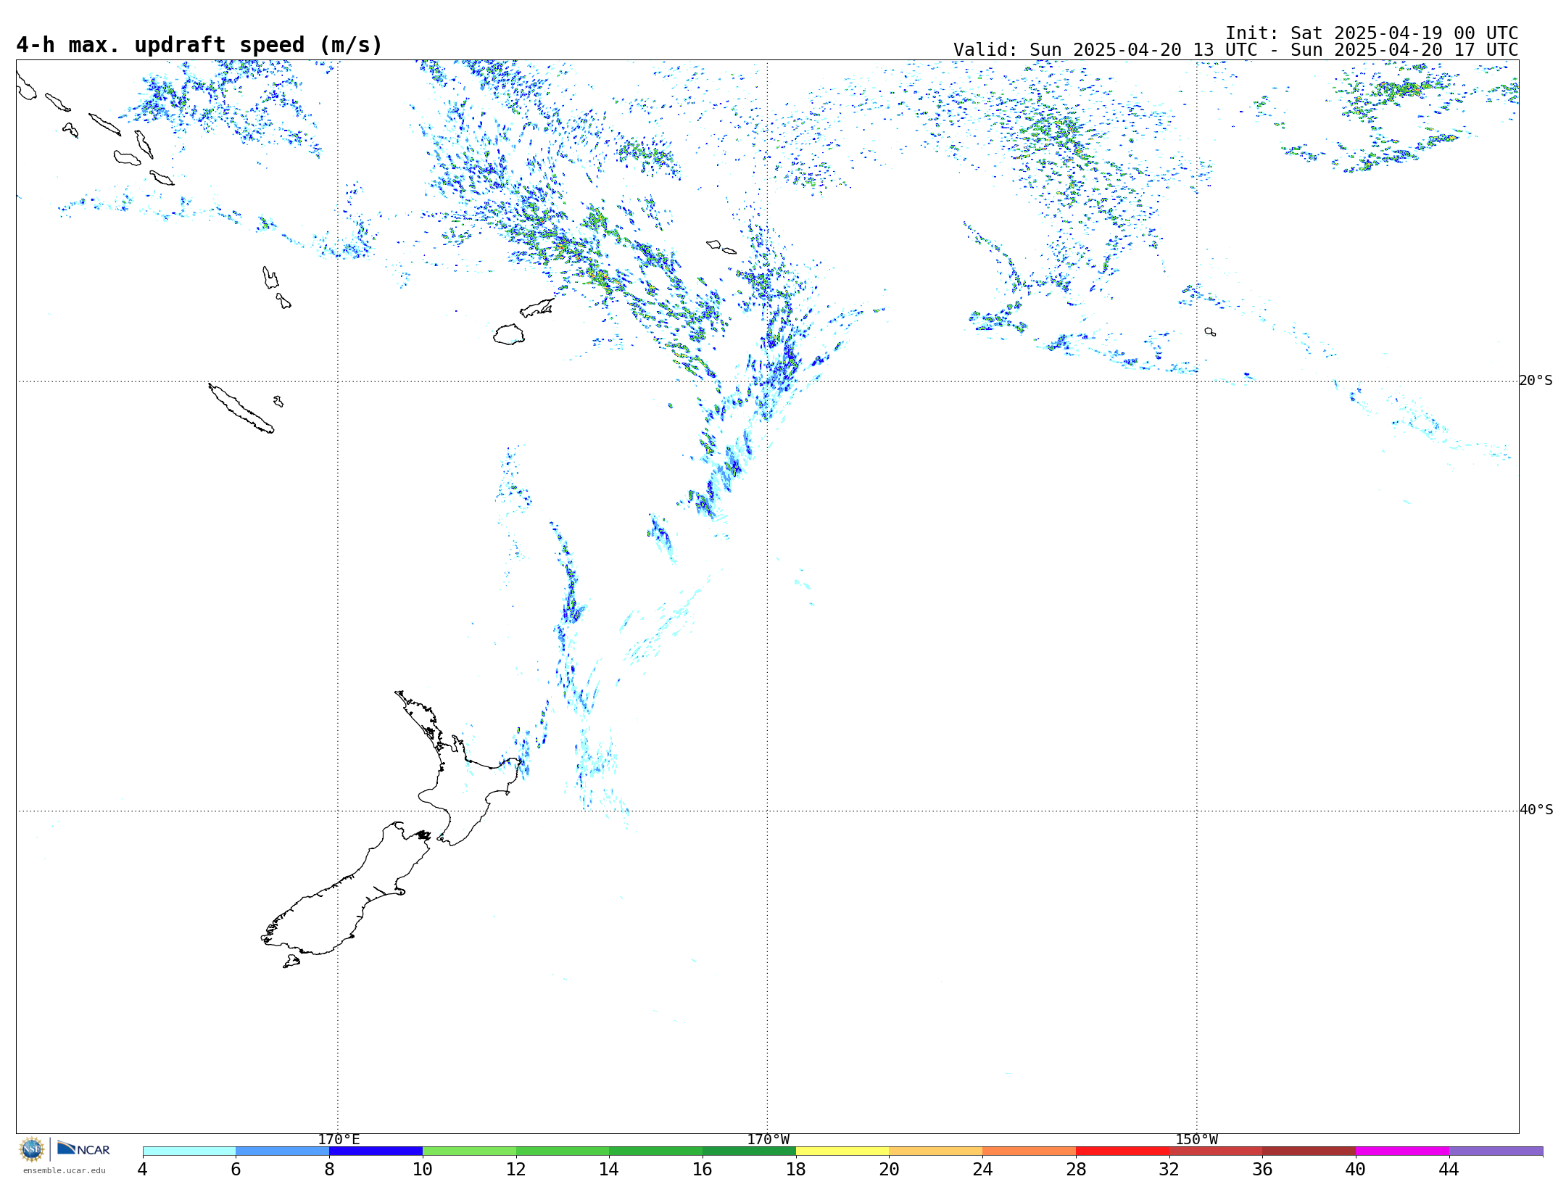Pick the green 12–14 colorbar segment
Image resolution: width=1566 pixels, height=1179 pixels.
point(563,1151)
